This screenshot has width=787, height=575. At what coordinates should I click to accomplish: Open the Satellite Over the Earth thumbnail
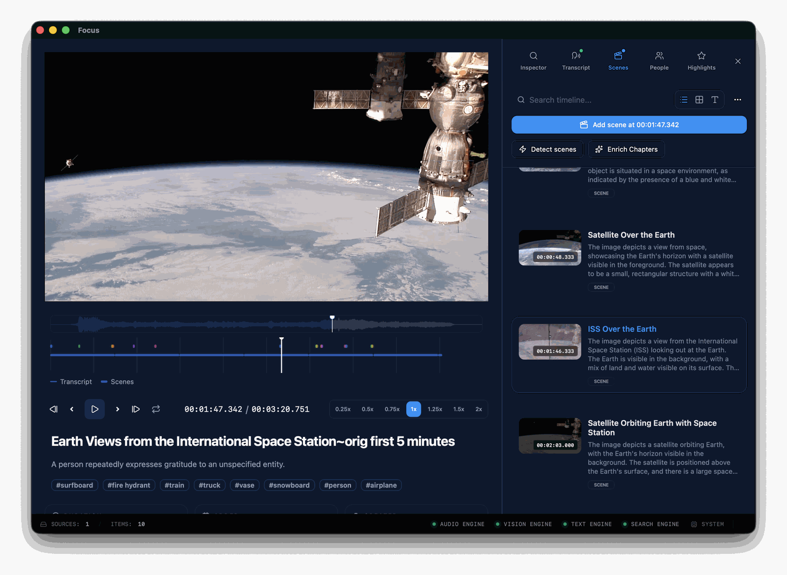tap(550, 248)
